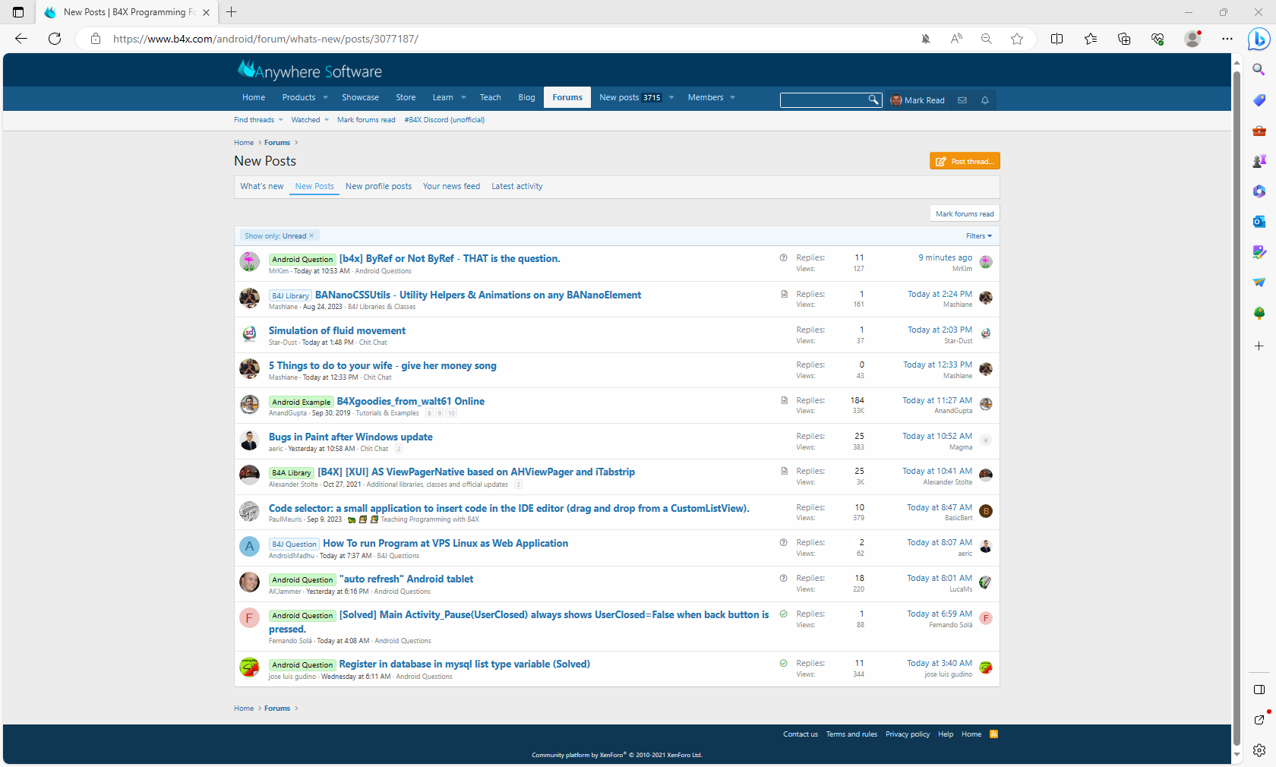1276x767 pixels.
Task: Open the Find threads dropdown
Action: 258,120
